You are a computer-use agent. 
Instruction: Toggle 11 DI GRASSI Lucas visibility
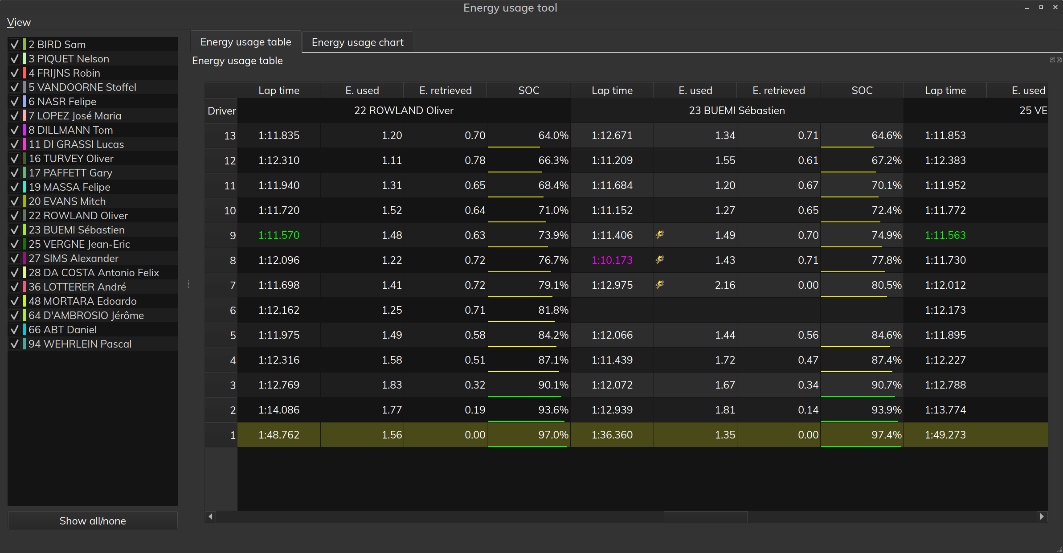[x=14, y=144]
